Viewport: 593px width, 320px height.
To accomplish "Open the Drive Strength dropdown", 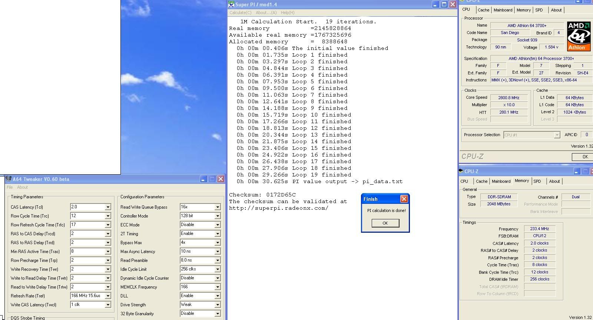I will point(218,305).
